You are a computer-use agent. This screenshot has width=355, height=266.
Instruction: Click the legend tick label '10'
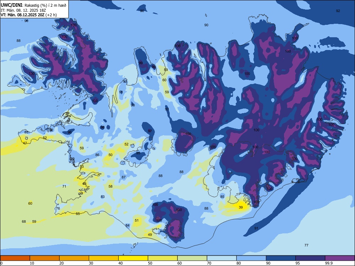tap(32, 263)
